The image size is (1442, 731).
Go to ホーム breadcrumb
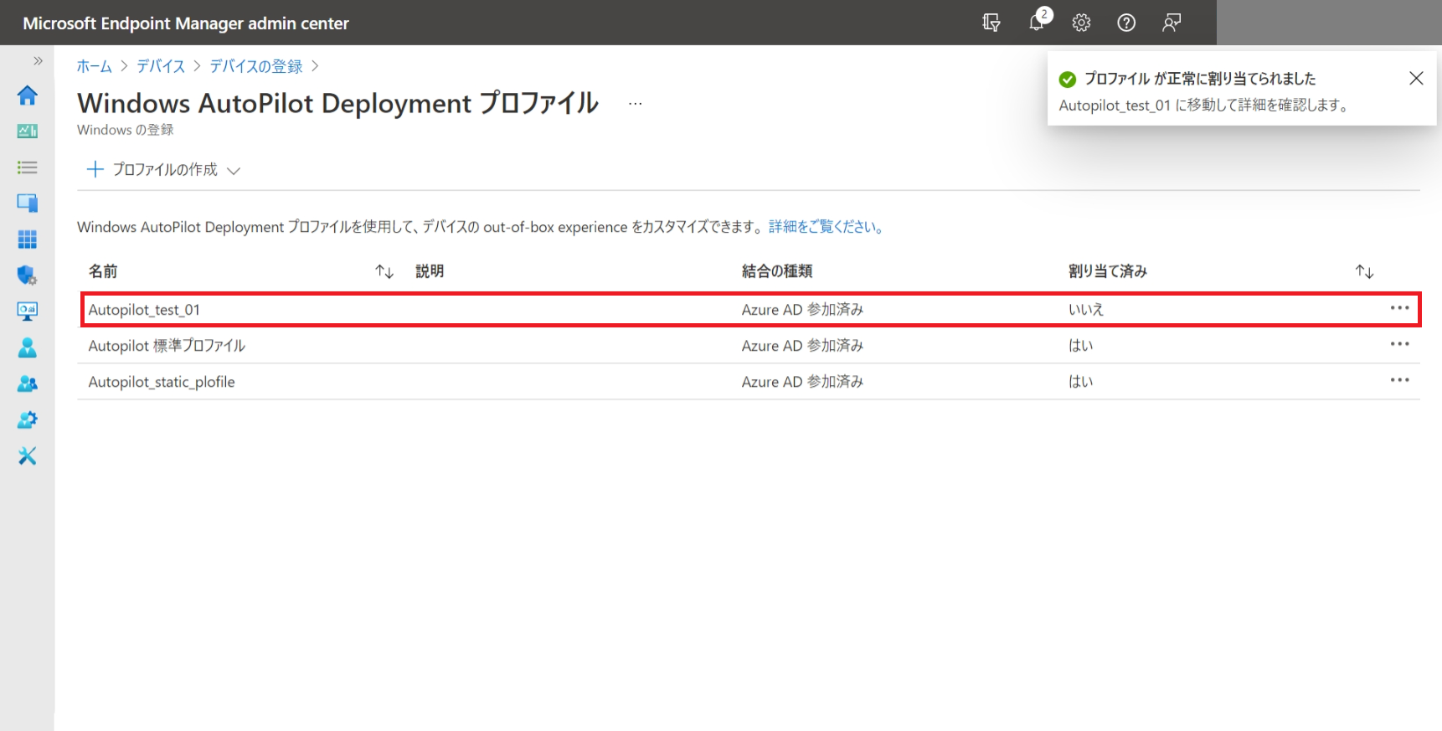(95, 66)
